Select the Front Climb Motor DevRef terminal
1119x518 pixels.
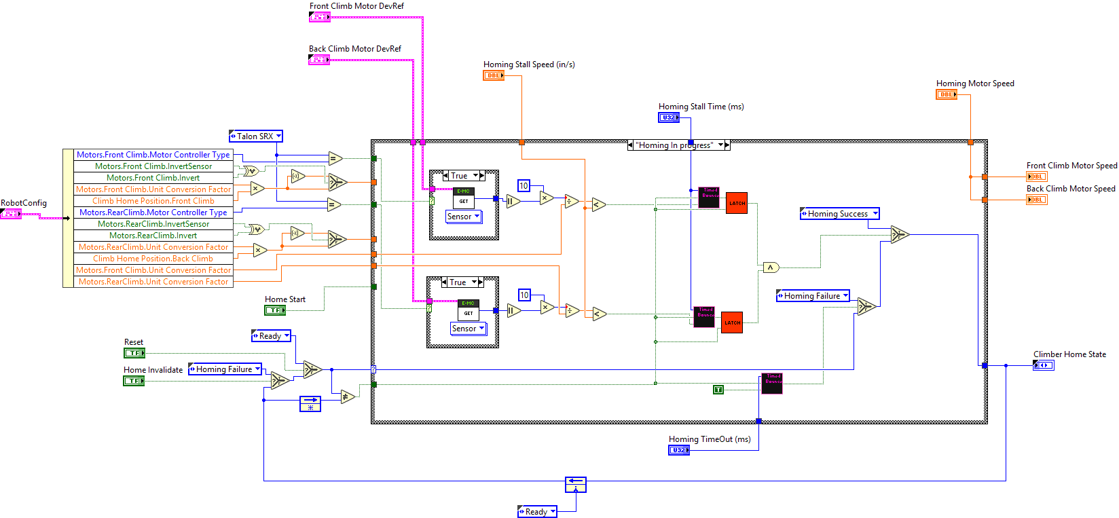[x=319, y=17]
